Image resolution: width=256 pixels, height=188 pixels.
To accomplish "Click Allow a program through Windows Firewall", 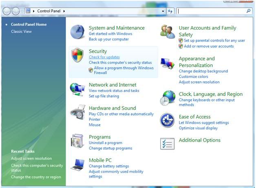I will coord(124,70).
